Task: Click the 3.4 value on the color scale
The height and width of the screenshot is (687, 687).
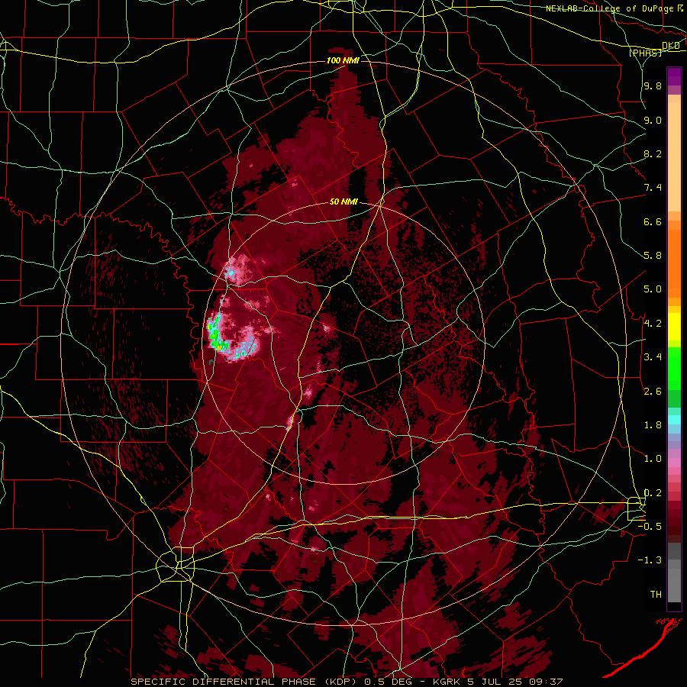Action: pos(653,357)
